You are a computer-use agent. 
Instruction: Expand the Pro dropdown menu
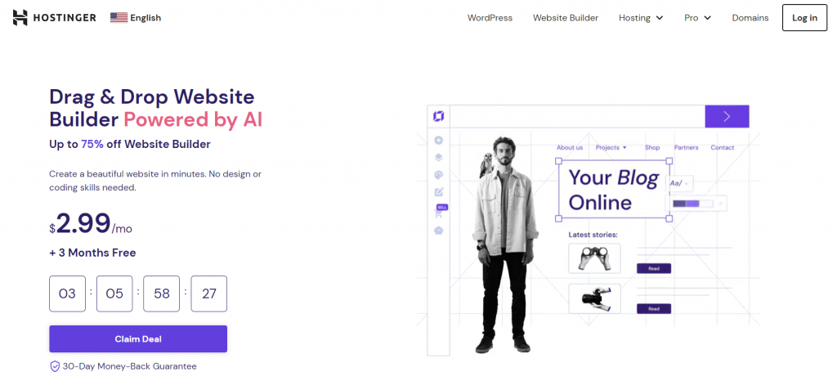tap(698, 18)
